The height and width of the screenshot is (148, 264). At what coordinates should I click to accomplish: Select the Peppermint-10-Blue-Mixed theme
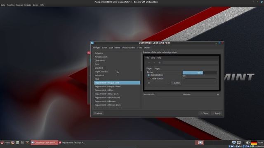click(117, 97)
